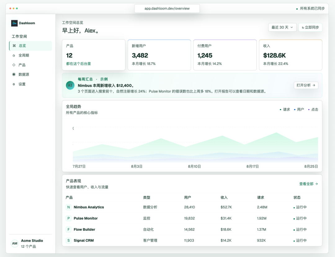Viewport: 335px width, 257px height.
Task: Click the AI avatar in weekly summary
Action: [70, 85]
